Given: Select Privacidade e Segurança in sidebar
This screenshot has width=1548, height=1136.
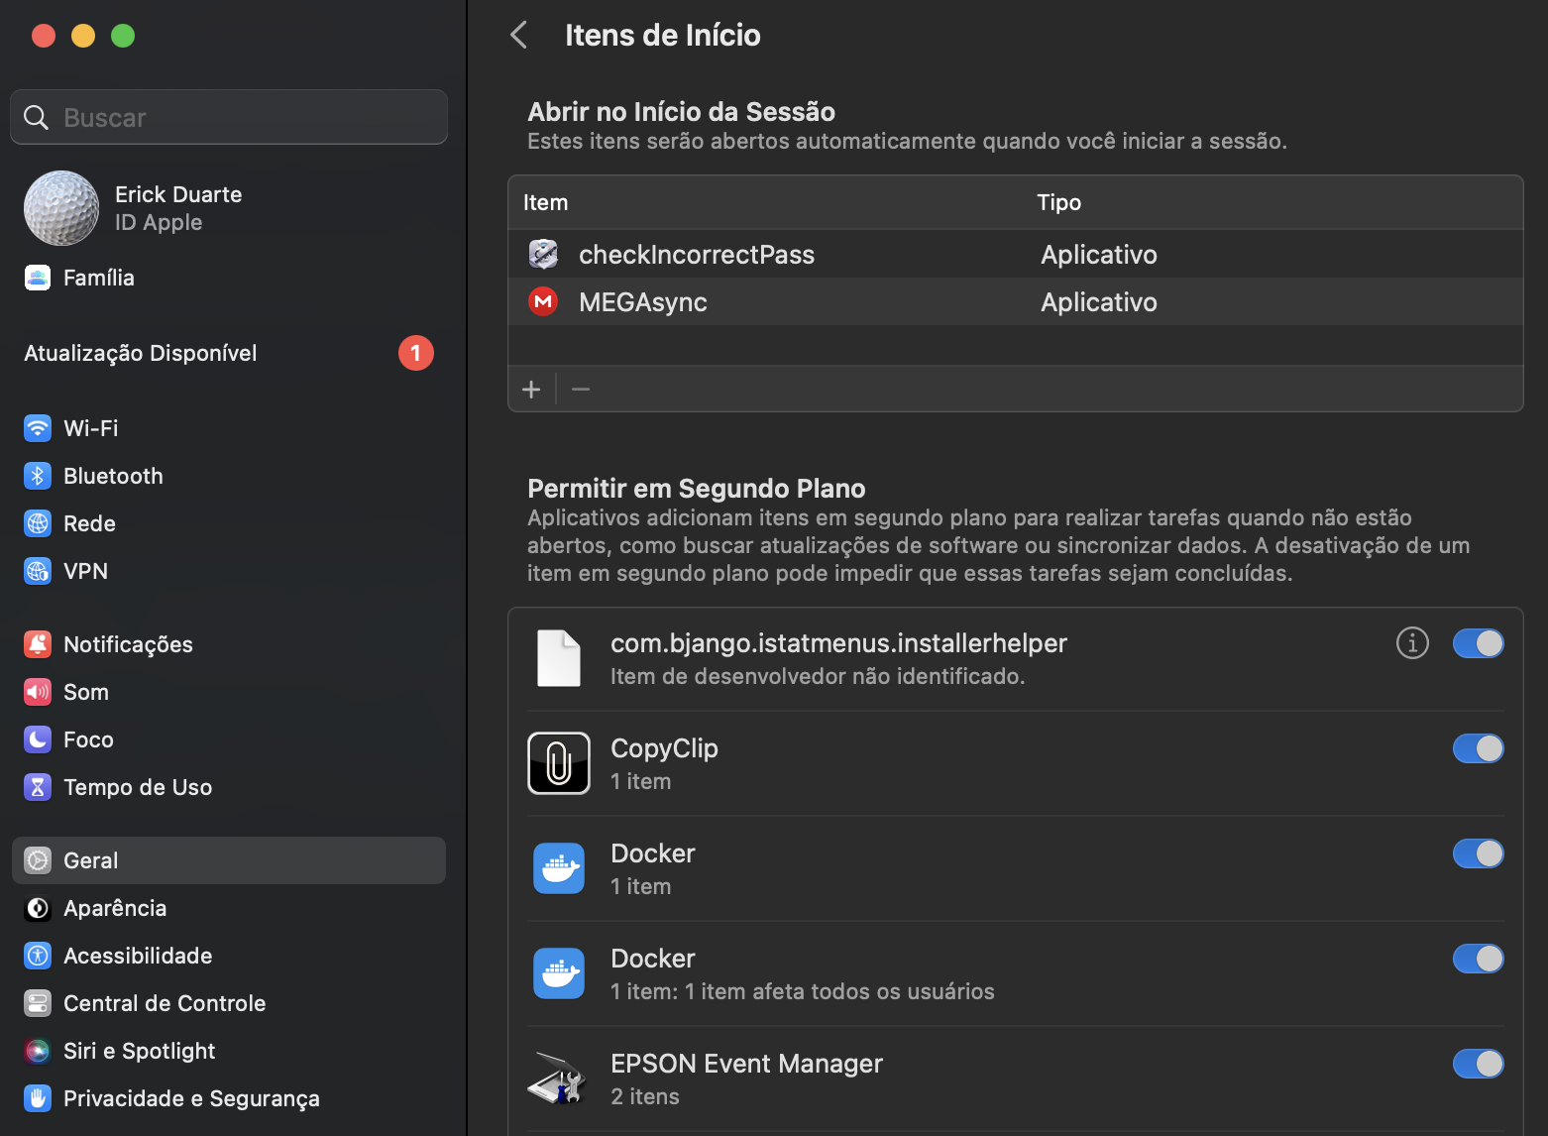Looking at the screenshot, I should point(191,1098).
